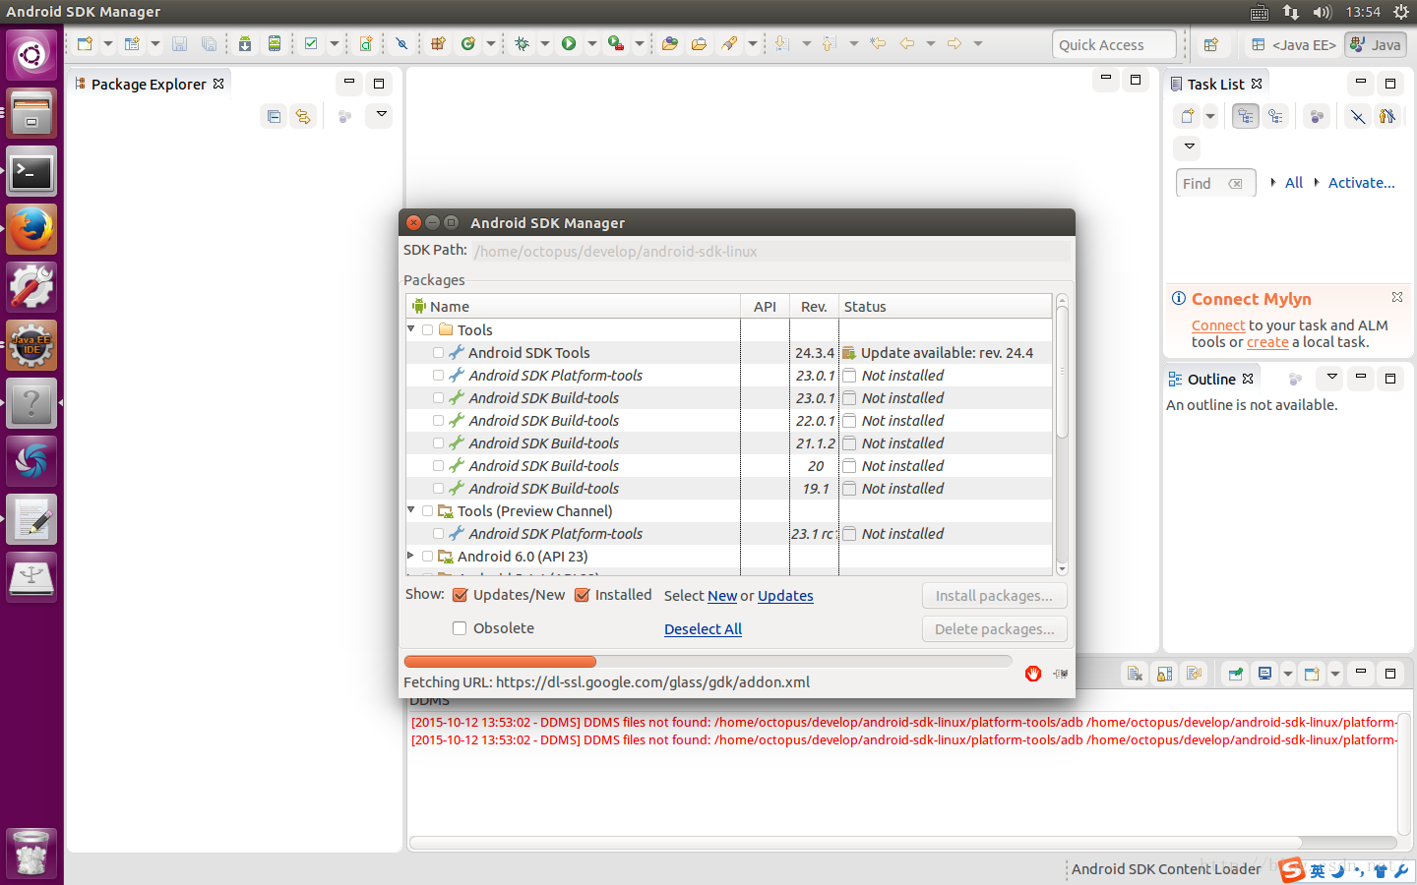Open the Open Console dropdown arrow
Viewport: 1417px width, 885px height.
(1335, 674)
